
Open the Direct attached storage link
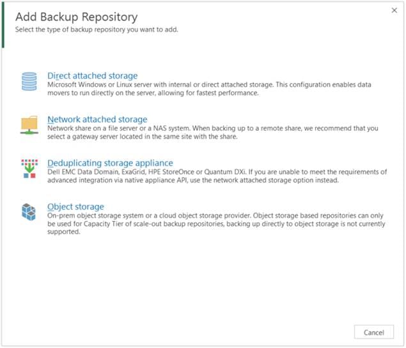93,76
